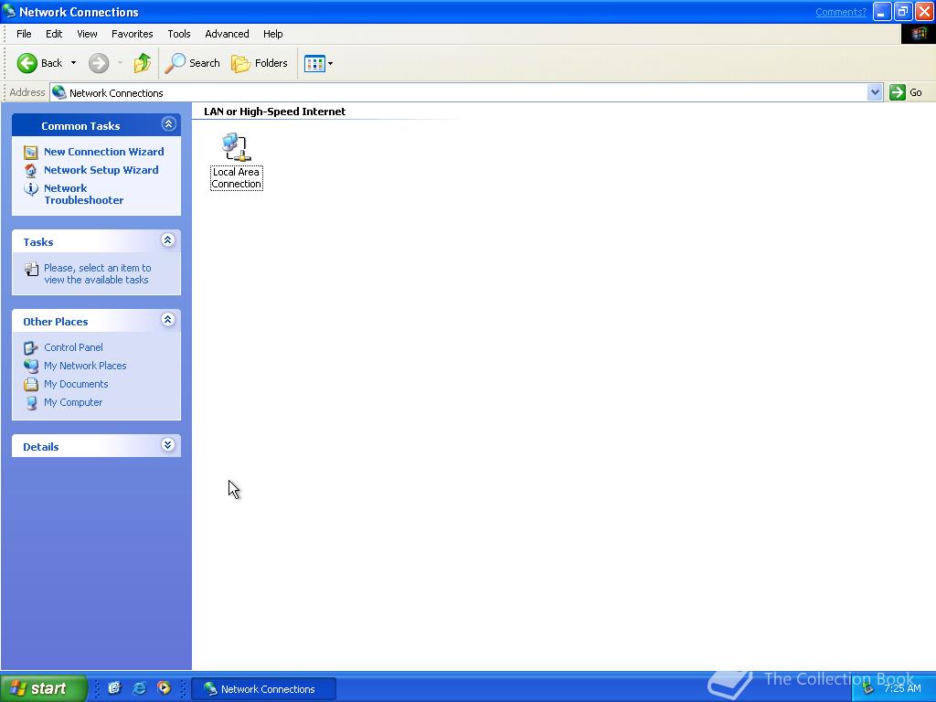The height and width of the screenshot is (702, 936).
Task: Launch Outlook Express from Quick Launch
Action: coord(114,688)
